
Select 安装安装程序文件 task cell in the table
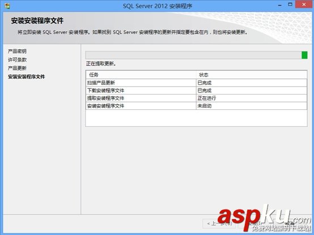point(141,106)
